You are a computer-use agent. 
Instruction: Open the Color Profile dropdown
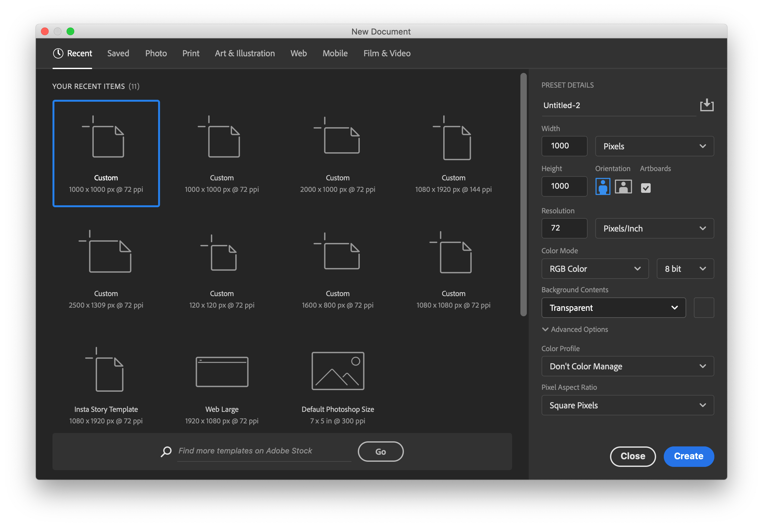(x=628, y=366)
